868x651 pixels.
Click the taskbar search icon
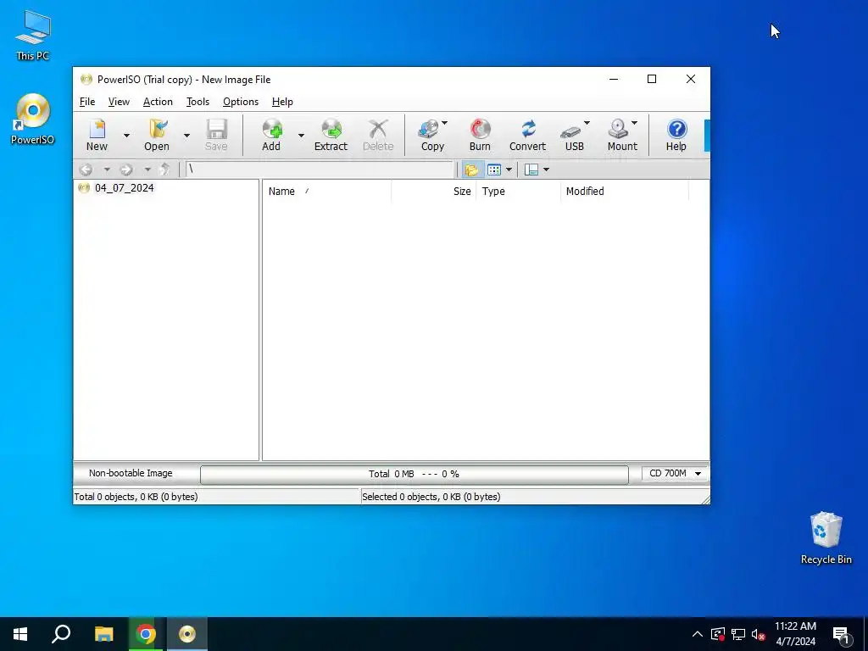click(x=61, y=634)
